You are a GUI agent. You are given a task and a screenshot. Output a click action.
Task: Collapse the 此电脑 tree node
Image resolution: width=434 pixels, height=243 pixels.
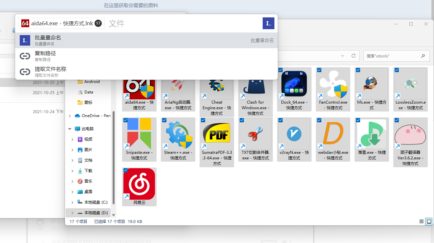[70, 129]
